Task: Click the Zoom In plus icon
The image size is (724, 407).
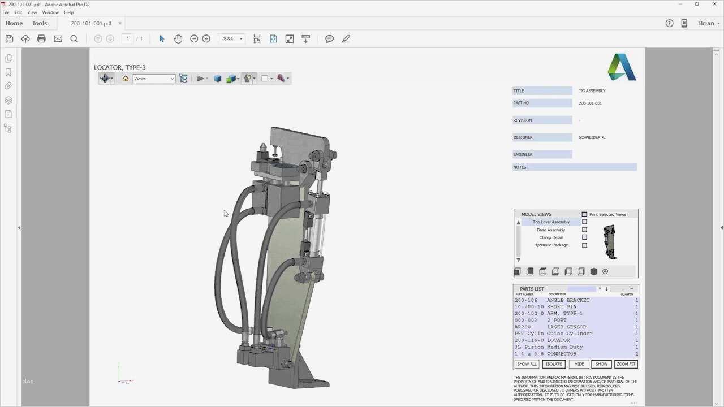Action: tap(206, 39)
